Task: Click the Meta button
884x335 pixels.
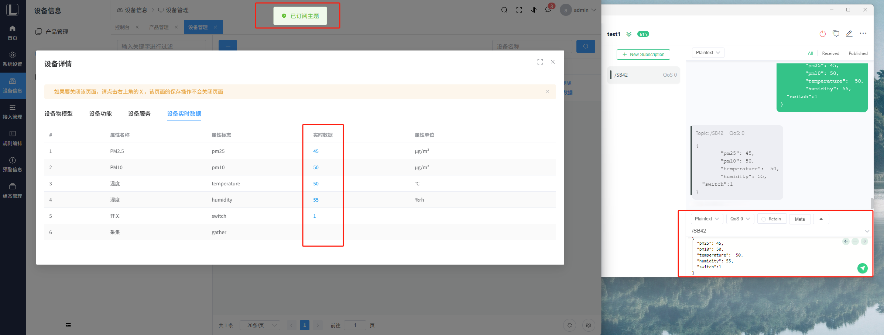Action: 799,219
